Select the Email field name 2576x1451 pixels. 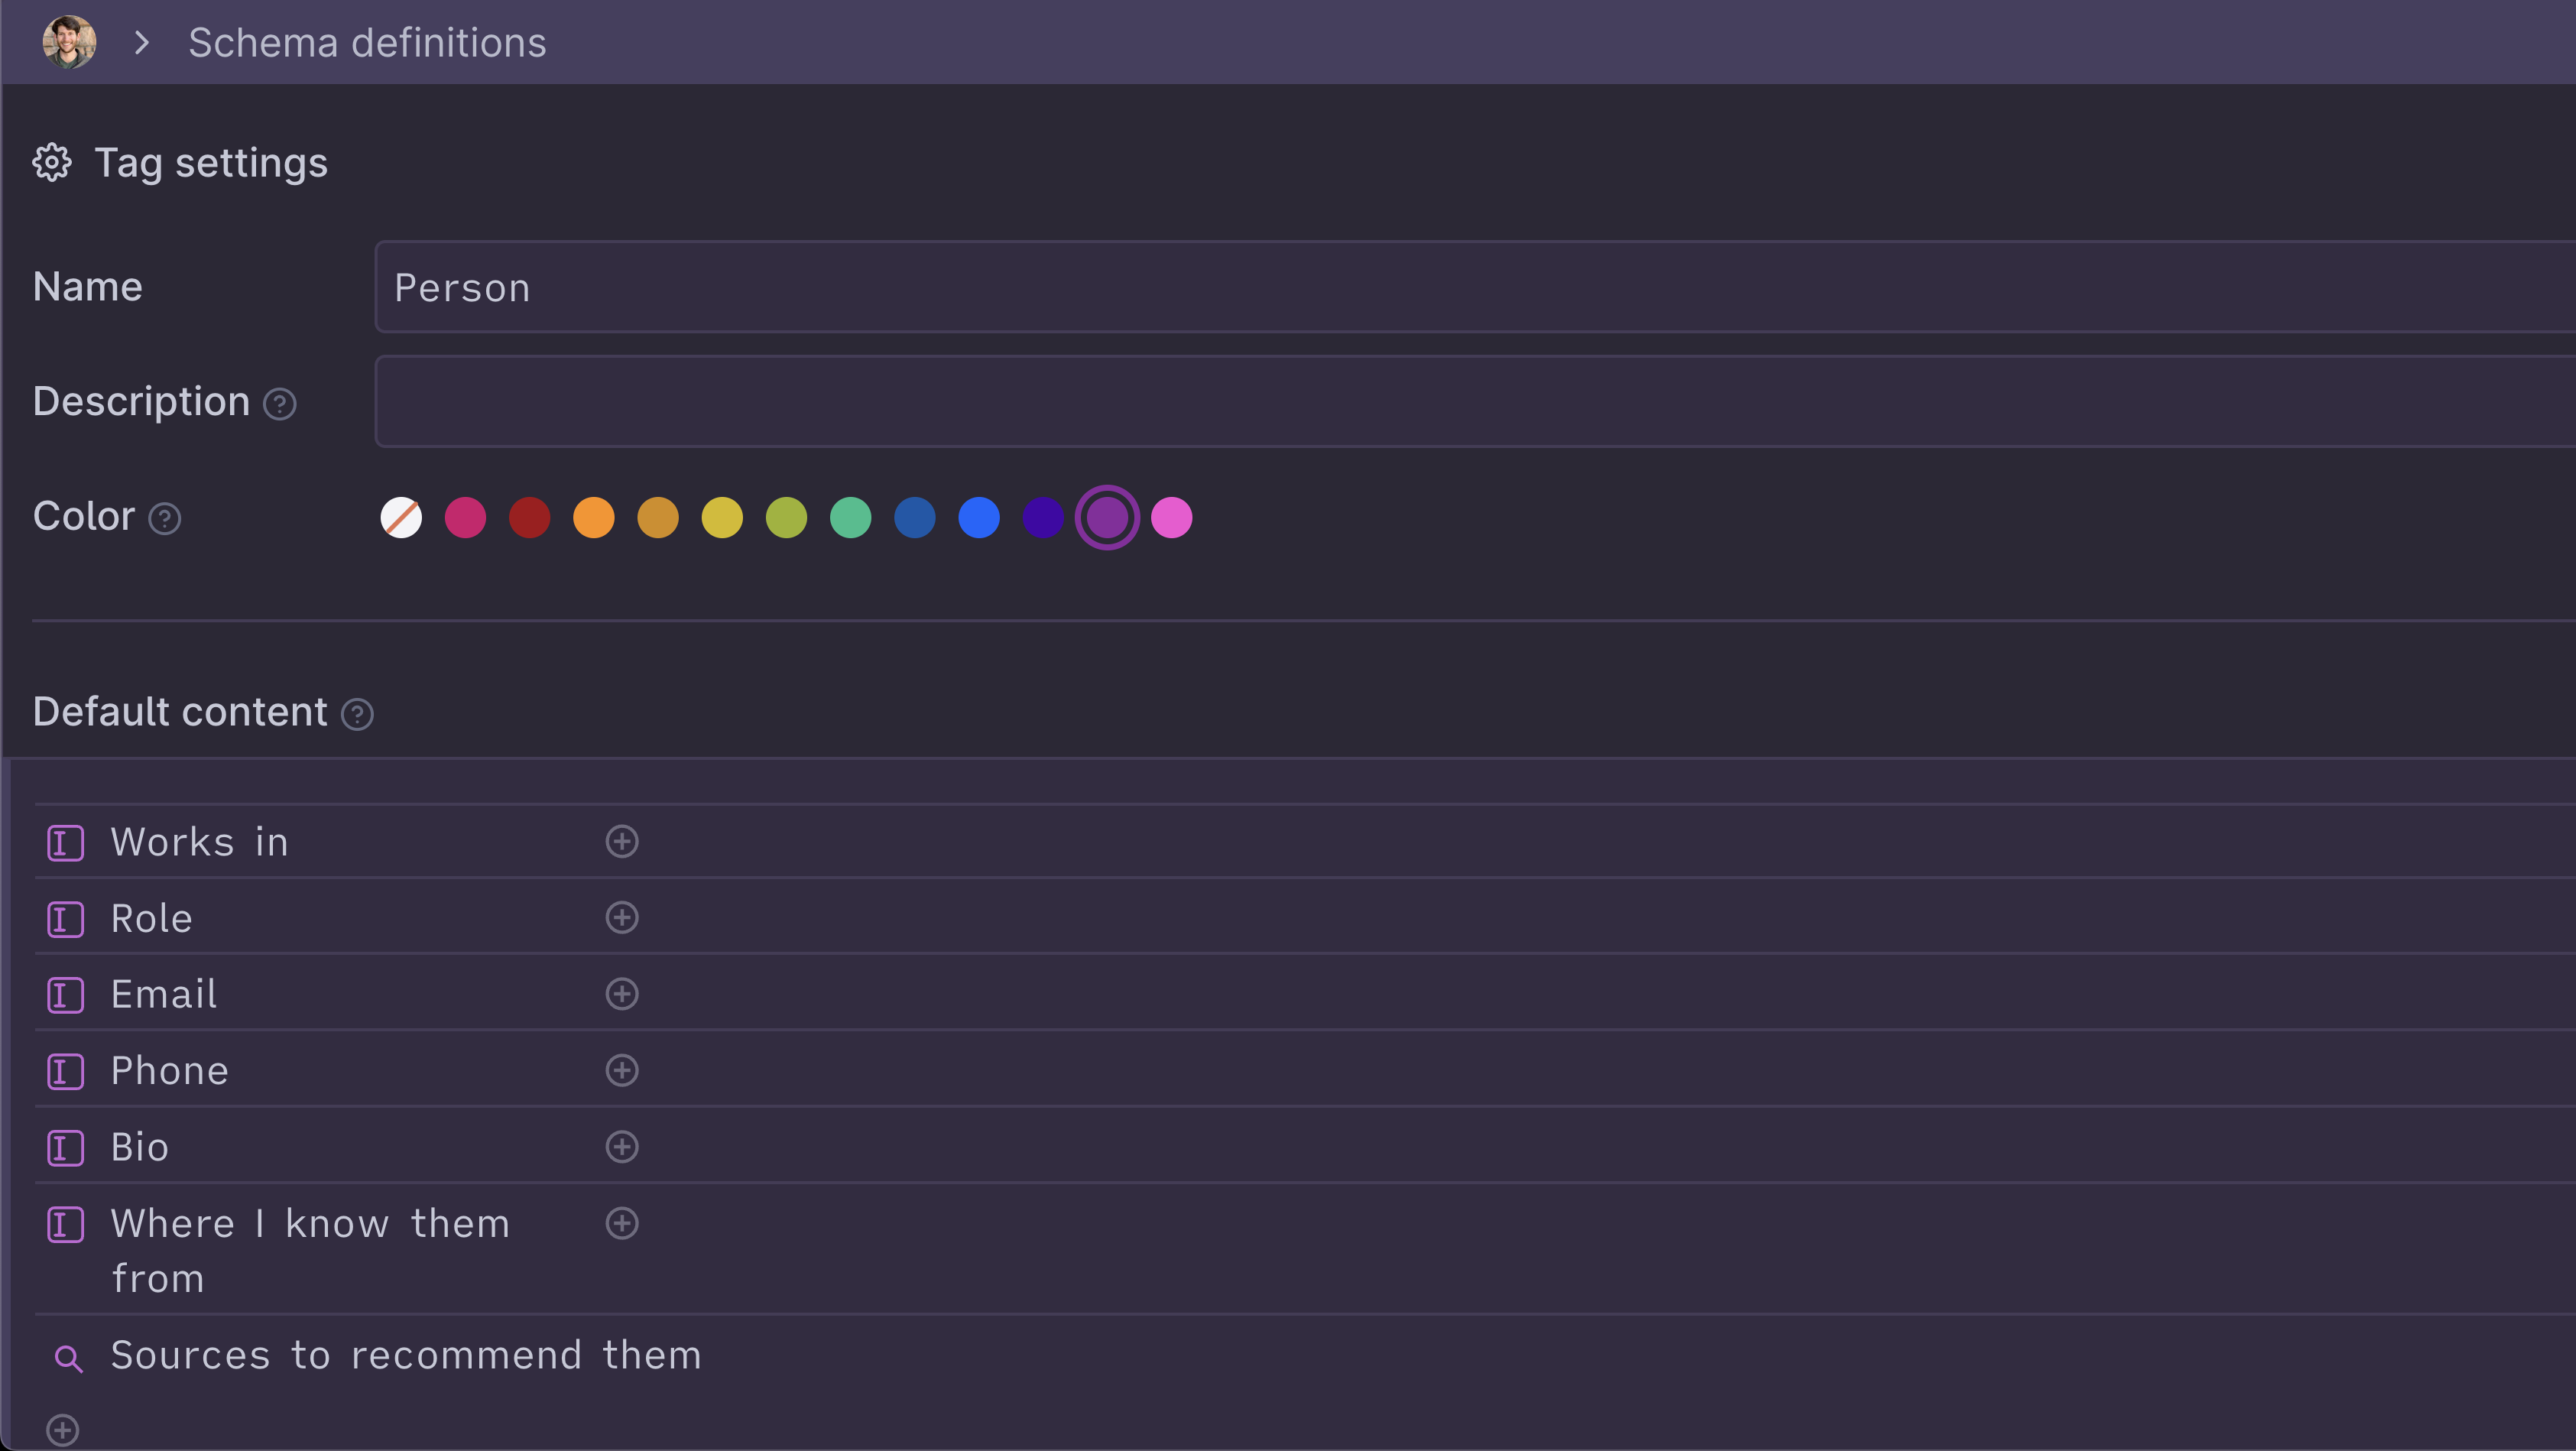163,994
